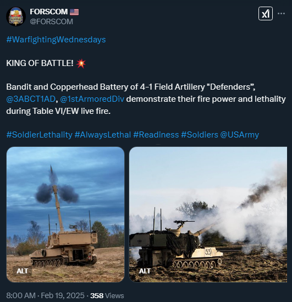Click the 8:00 AM Feb 19, 2025 timestamp

tap(45, 295)
